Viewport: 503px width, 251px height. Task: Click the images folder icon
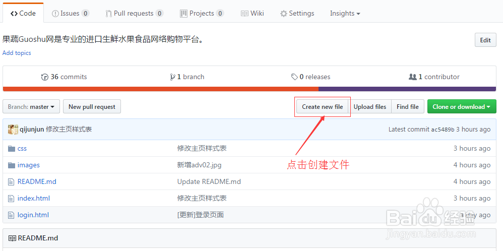tap(12, 165)
